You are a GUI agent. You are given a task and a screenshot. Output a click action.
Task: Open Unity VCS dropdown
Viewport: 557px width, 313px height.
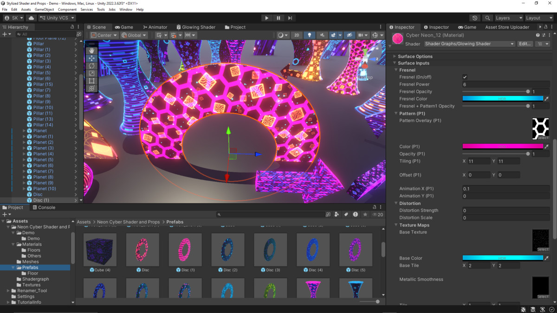click(x=57, y=18)
